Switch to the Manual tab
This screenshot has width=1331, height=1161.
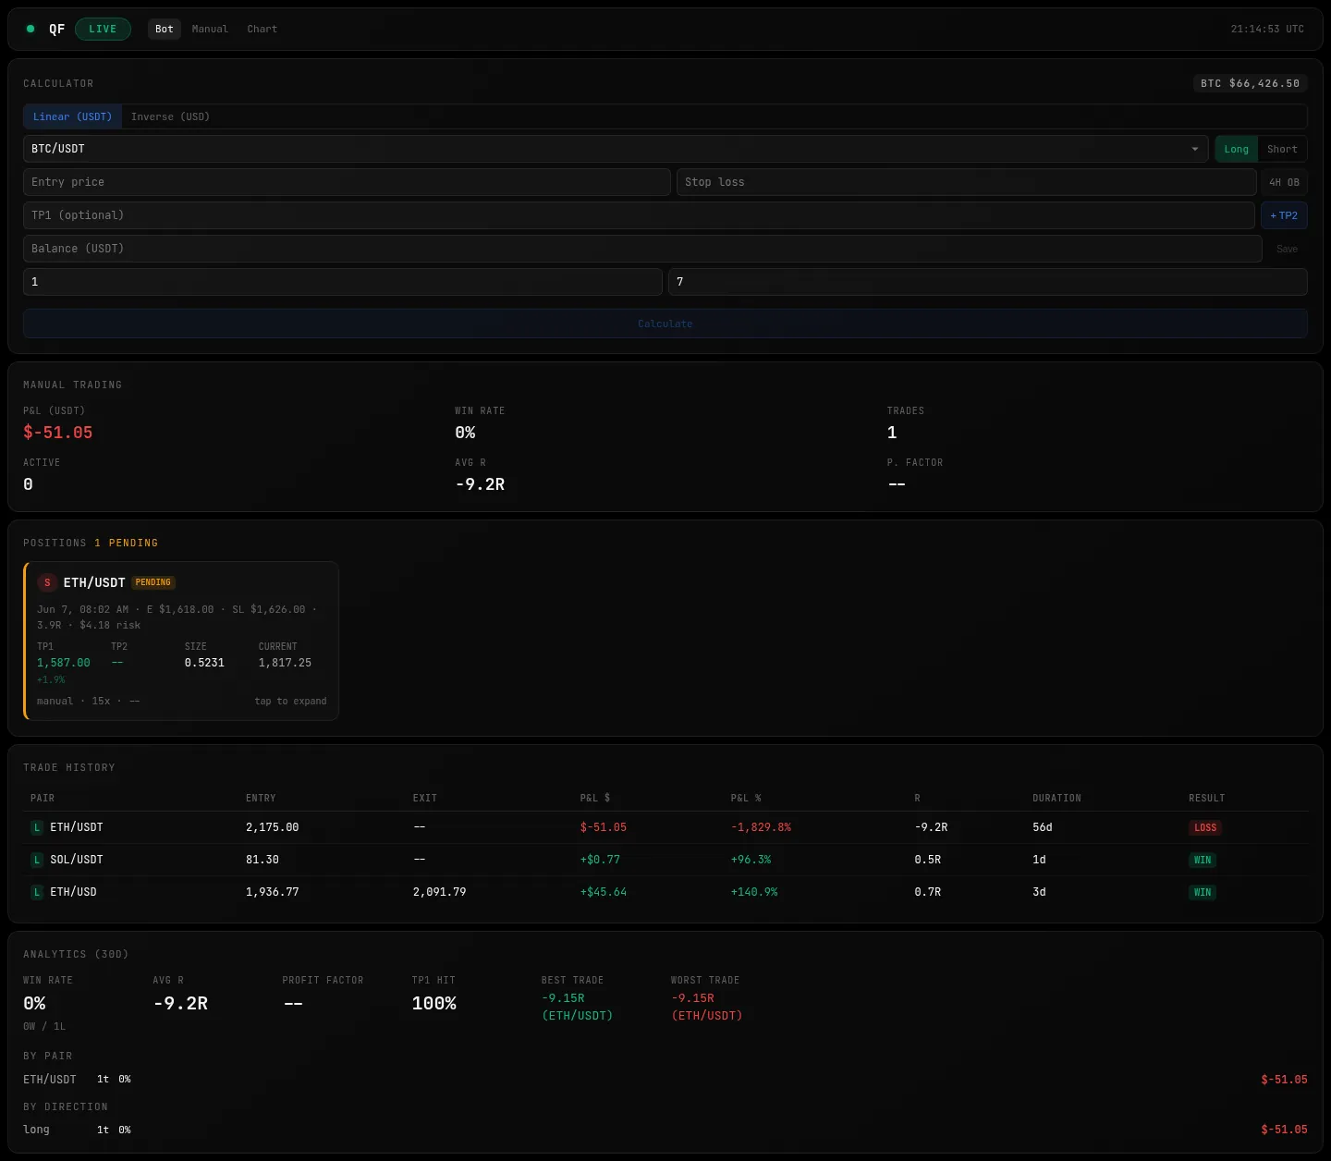point(210,29)
